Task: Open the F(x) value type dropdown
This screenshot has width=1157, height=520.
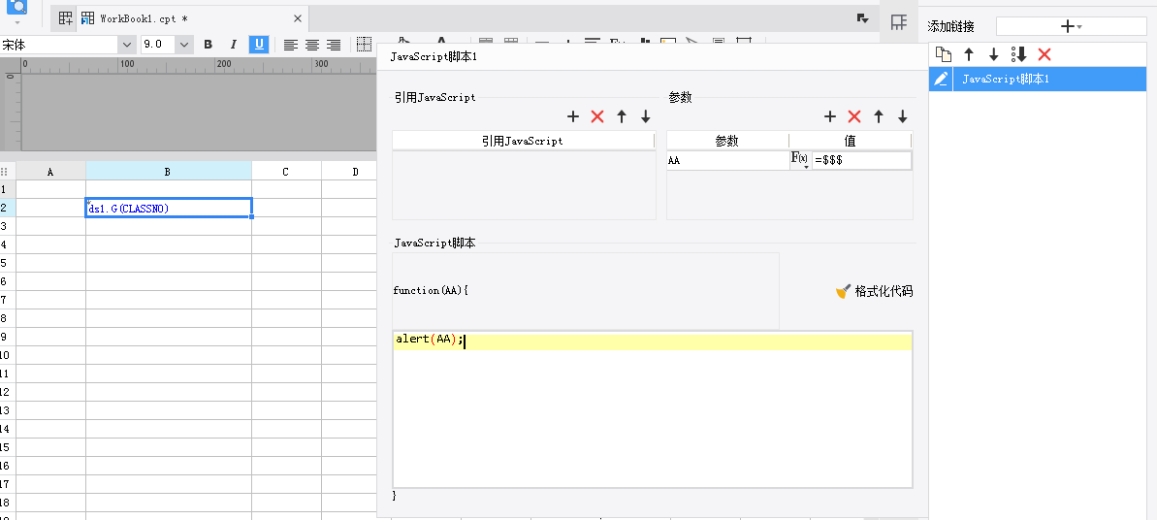Action: coord(800,160)
